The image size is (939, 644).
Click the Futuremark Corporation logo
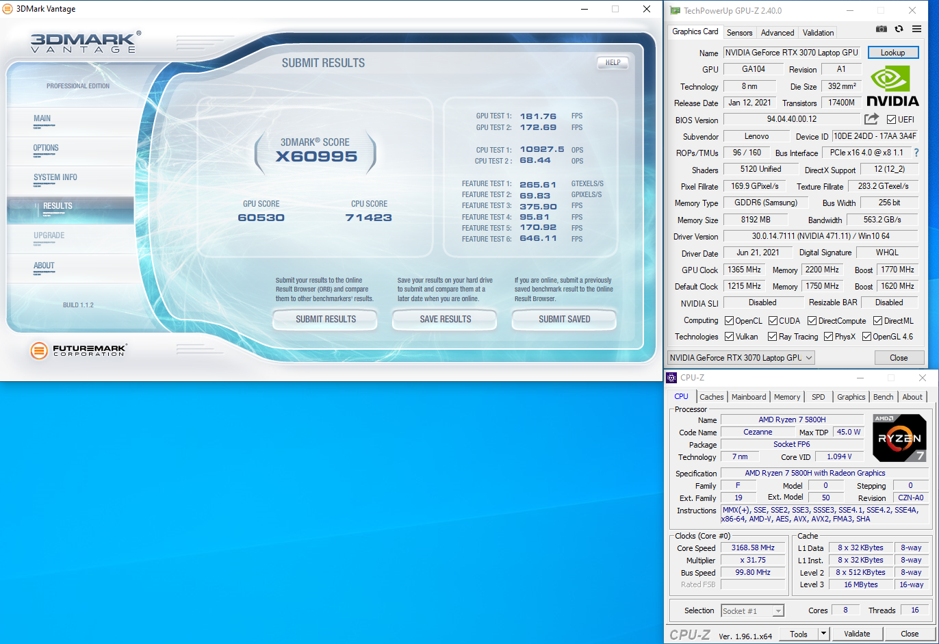pos(79,350)
